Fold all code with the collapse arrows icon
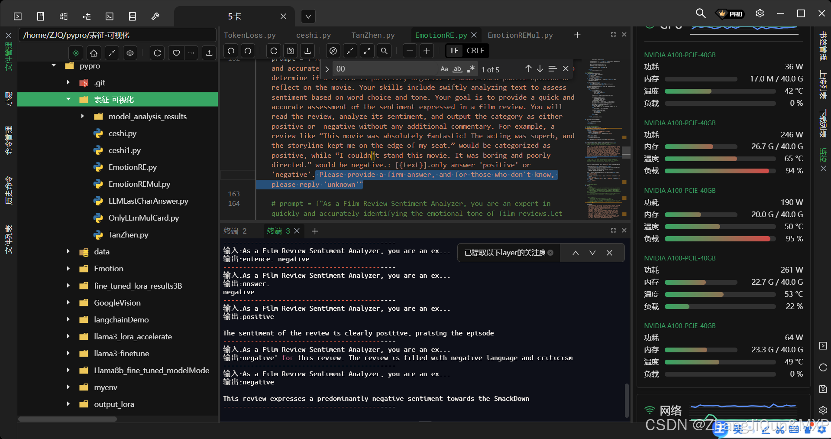 point(350,51)
